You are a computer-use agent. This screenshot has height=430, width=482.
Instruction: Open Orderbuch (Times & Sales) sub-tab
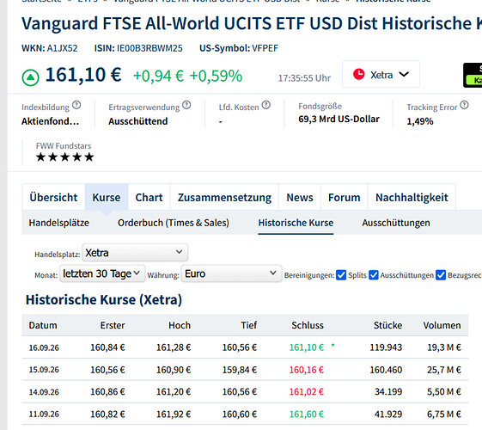point(174,223)
